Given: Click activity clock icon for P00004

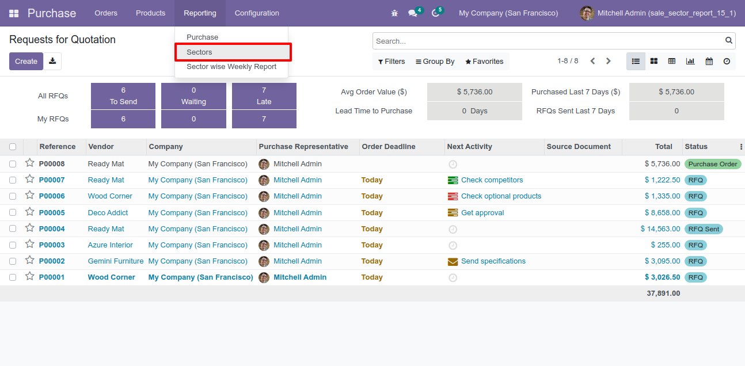Looking at the screenshot, I should [x=453, y=229].
